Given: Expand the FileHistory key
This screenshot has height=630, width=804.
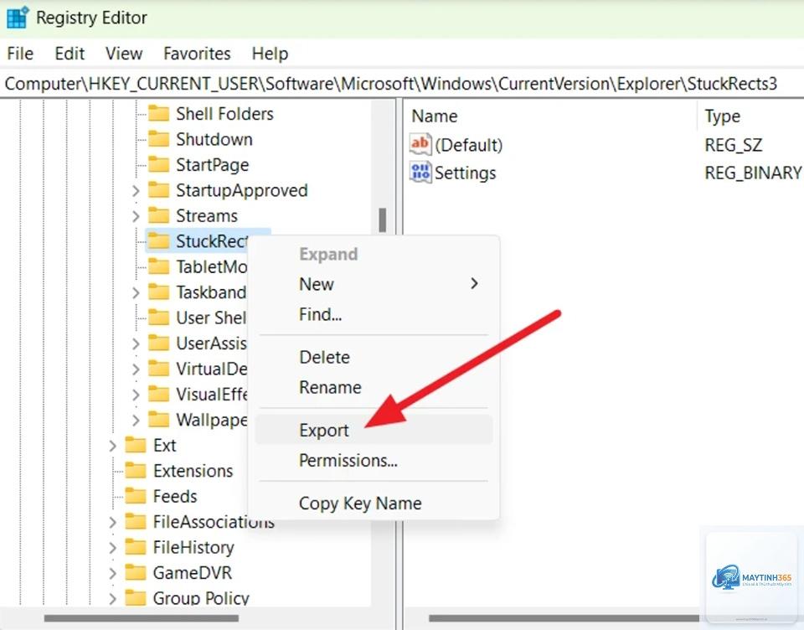Looking at the screenshot, I should 112,548.
